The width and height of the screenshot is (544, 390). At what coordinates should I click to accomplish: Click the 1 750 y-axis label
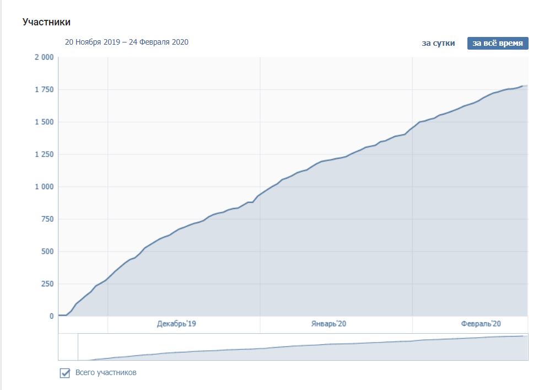click(x=44, y=89)
